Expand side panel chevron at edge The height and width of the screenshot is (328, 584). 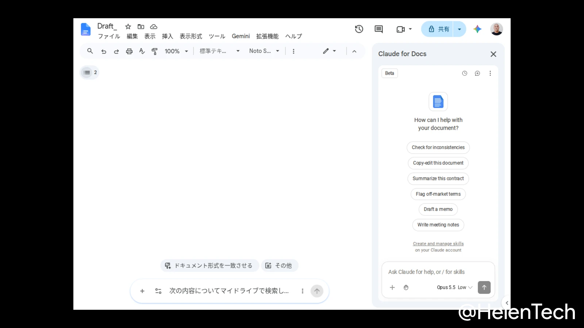(507, 303)
